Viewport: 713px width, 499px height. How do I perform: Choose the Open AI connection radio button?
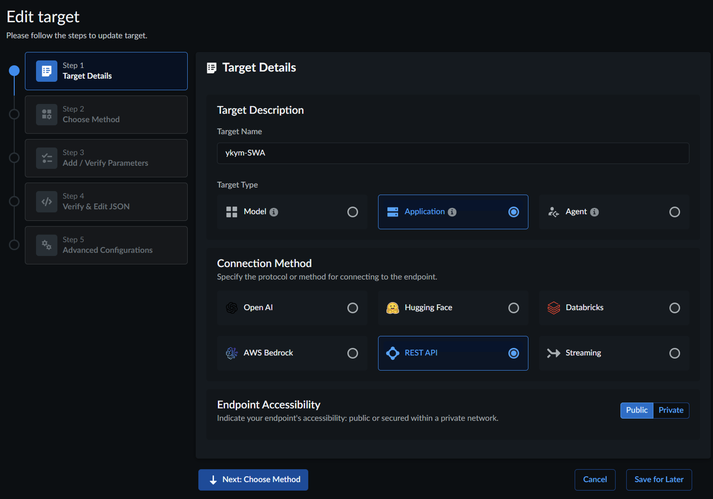tap(352, 308)
